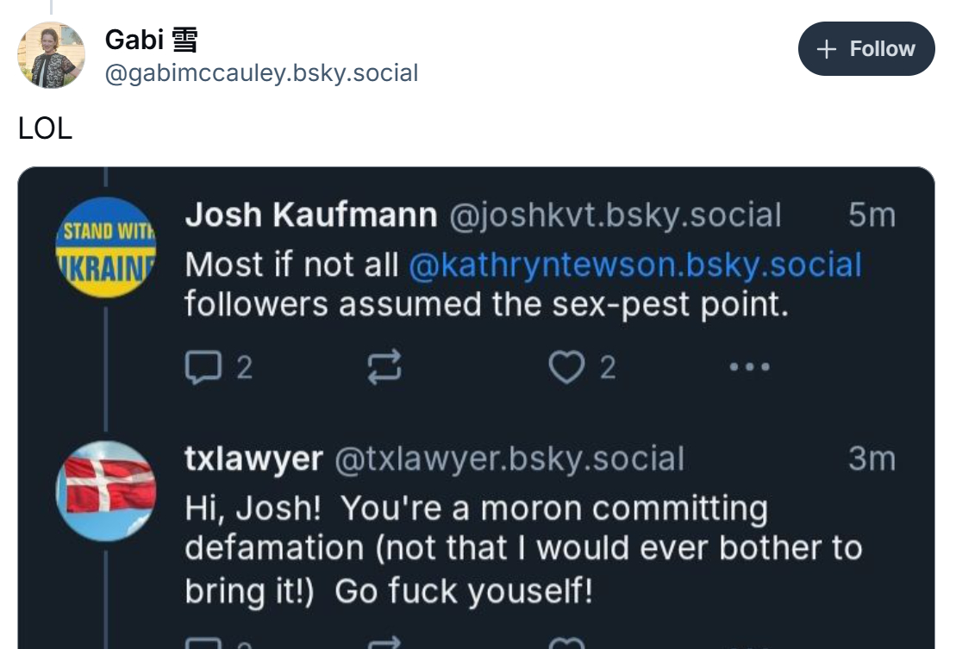Click the LOL post text
956x649 pixels.
[45, 128]
